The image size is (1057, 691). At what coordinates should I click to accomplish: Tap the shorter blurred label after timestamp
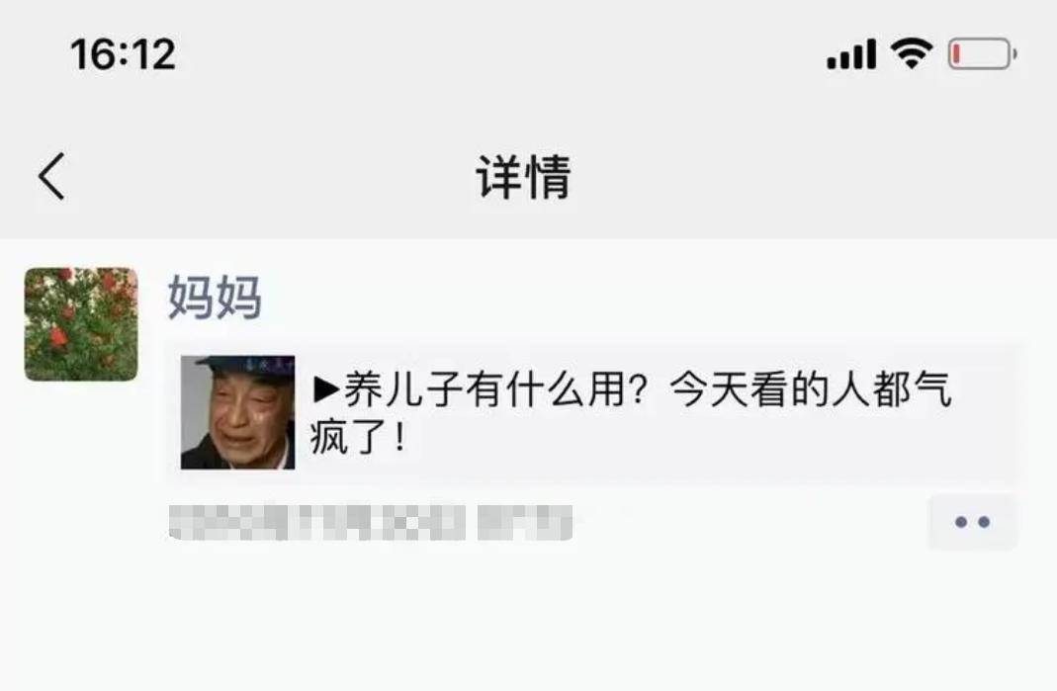525,523
